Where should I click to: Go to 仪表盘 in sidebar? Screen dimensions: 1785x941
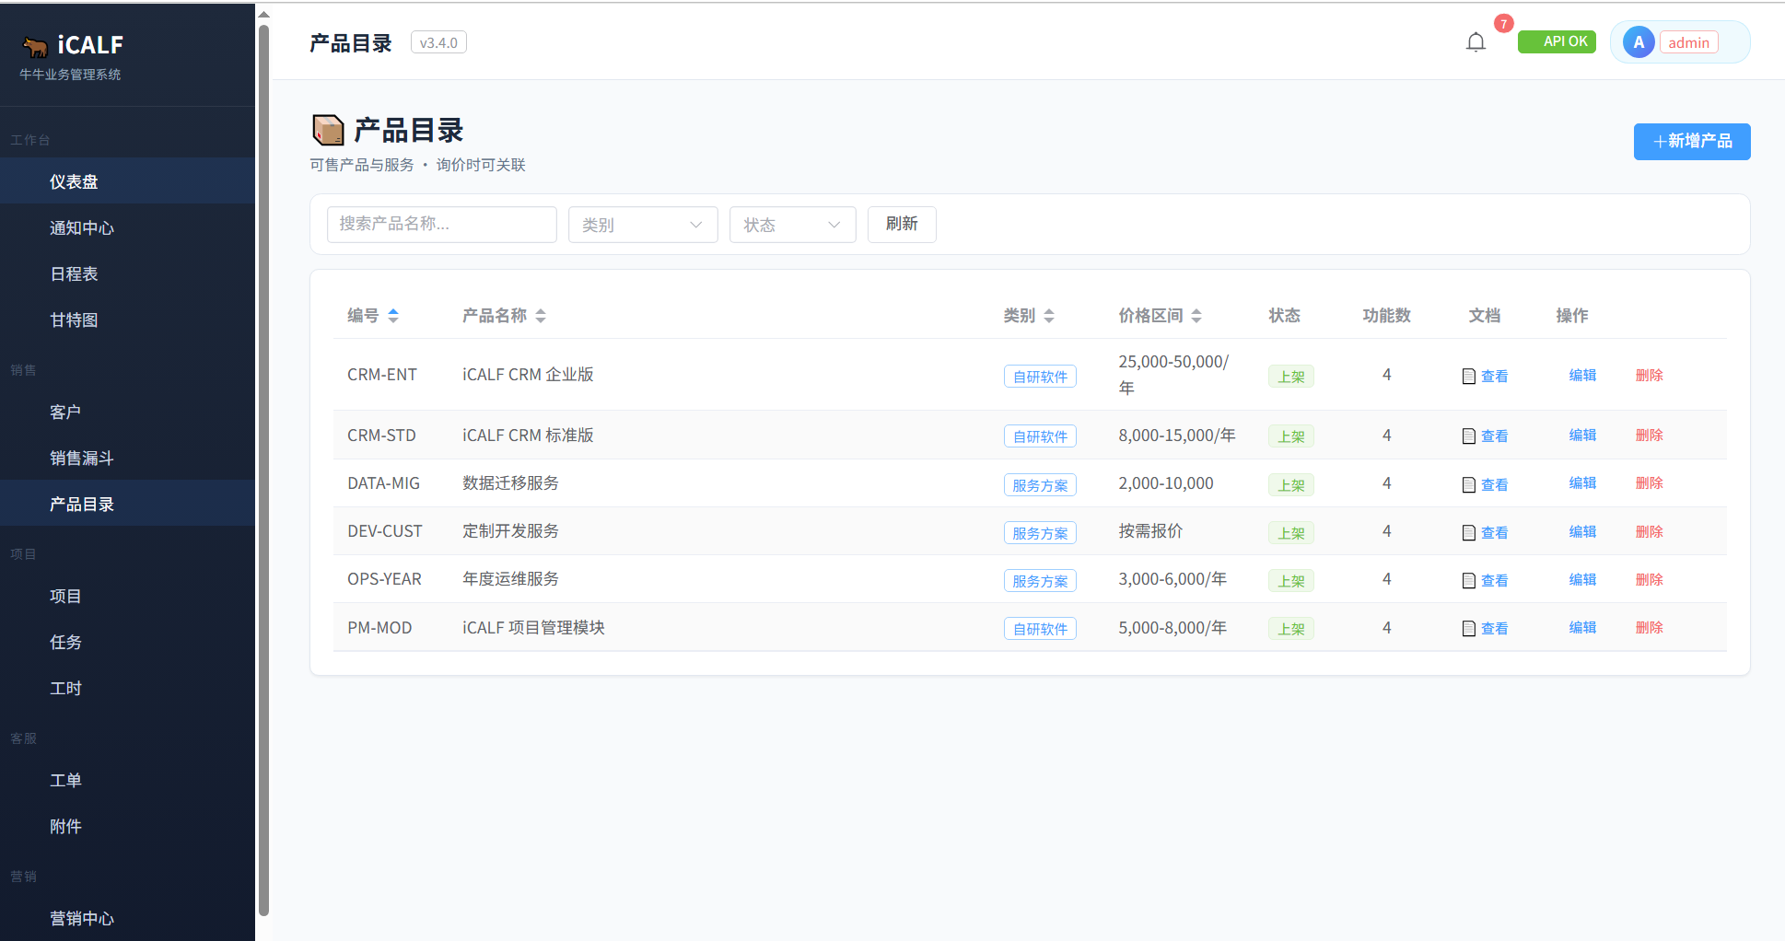pyautogui.click(x=127, y=181)
